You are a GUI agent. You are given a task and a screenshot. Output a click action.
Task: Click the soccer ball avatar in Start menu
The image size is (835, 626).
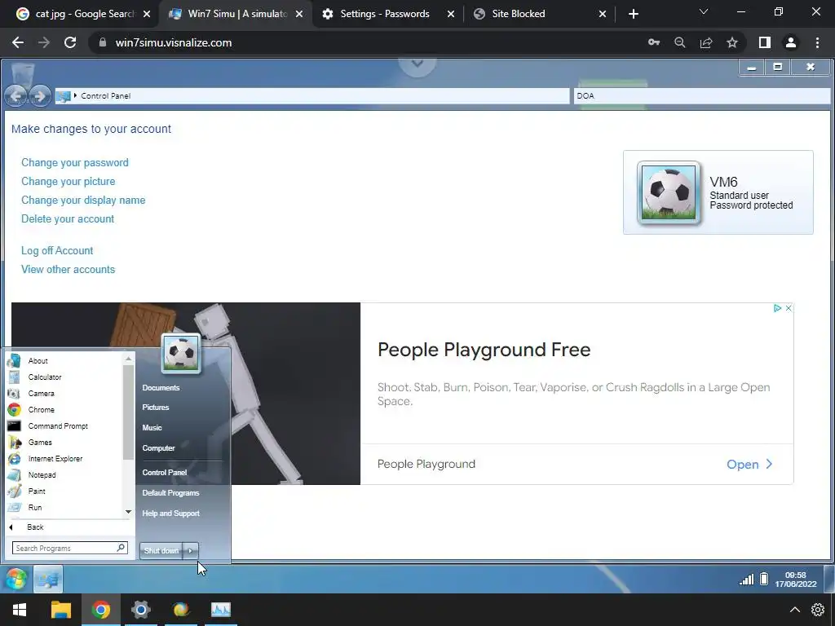tap(181, 354)
